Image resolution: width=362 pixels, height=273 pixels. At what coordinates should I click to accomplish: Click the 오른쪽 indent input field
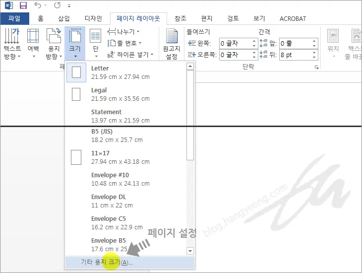tap(236, 55)
